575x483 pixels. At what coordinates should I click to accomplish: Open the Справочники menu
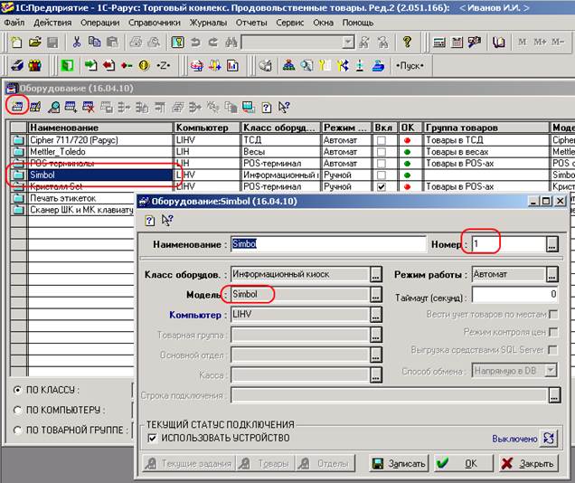coord(152,22)
